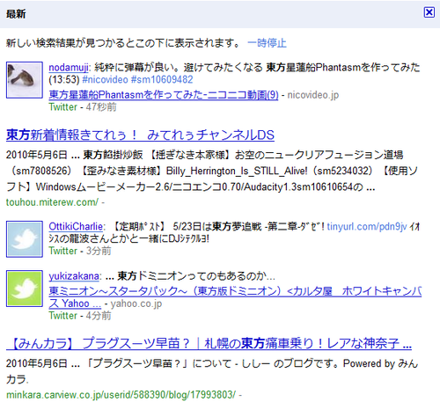Open the tinyurl.com/pdn9jv link

coord(367,226)
